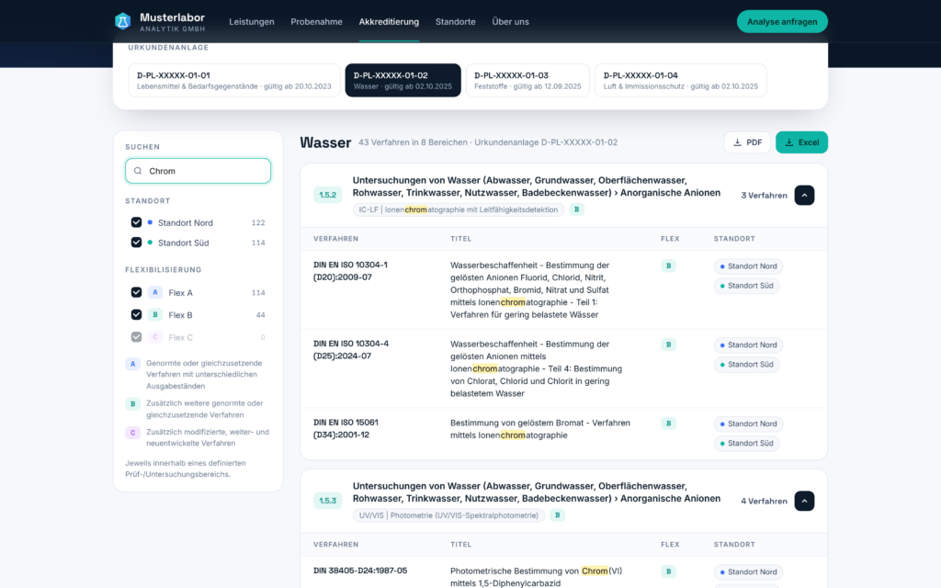
Task: Click title 'Photometrische Bestimmung von Chrom(VI)'
Action: [x=536, y=577]
